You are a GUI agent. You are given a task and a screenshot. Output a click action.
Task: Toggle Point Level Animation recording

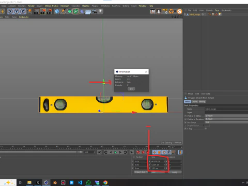click(x=174, y=152)
